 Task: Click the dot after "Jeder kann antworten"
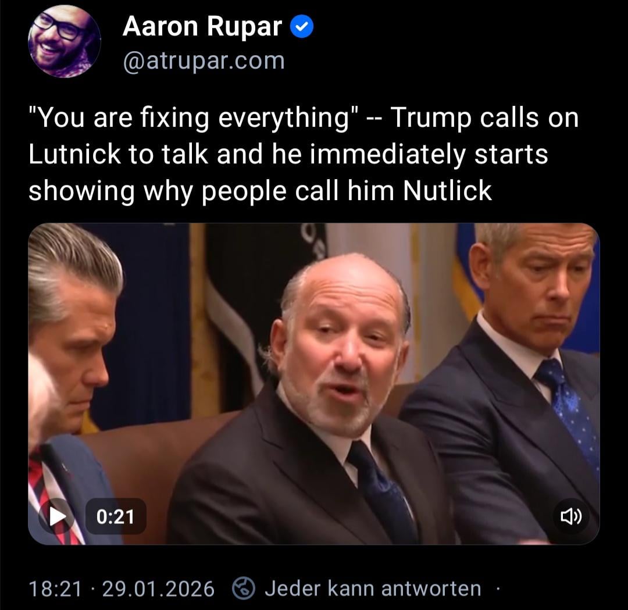point(498,588)
